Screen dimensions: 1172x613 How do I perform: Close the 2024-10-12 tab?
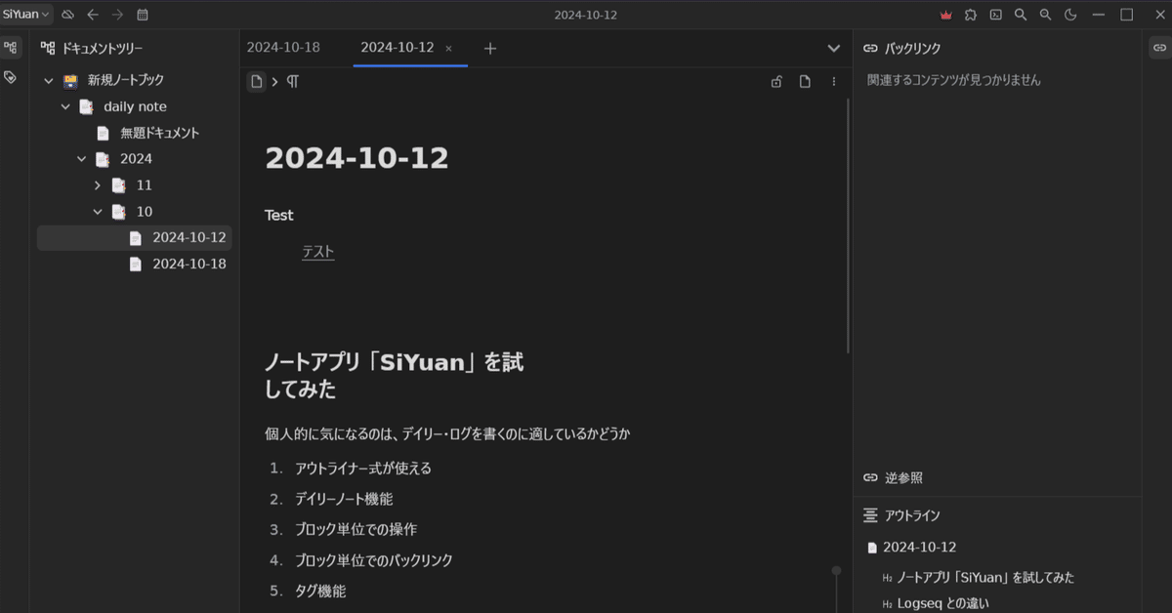click(448, 48)
